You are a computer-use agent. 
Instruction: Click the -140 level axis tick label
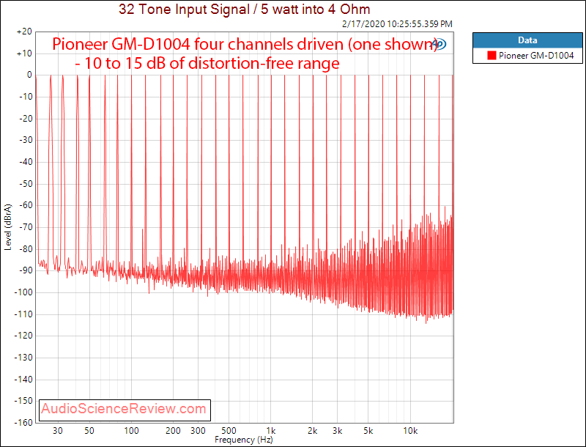[x=23, y=379]
